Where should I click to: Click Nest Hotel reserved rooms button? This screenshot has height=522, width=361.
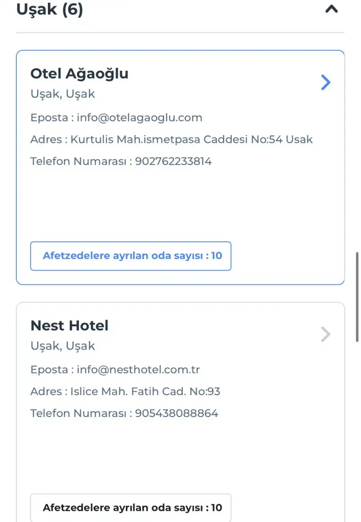131,508
